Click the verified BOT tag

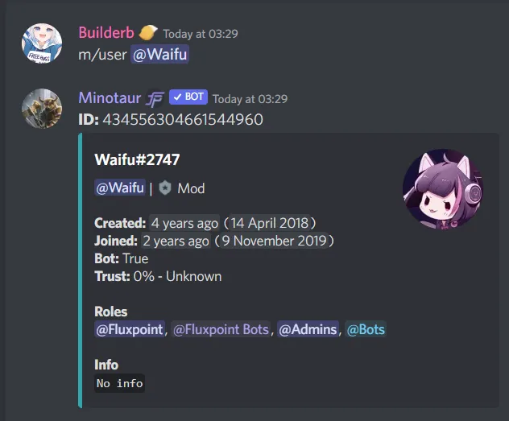click(188, 97)
